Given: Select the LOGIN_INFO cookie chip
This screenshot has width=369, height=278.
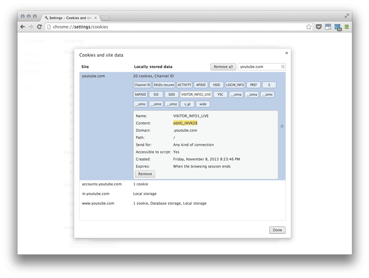Looking at the screenshot, I should [235, 85].
